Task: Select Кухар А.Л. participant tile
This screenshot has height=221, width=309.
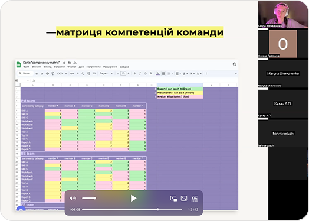Action: point(283,103)
